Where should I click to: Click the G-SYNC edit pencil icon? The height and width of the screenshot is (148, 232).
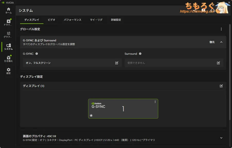pos(117,63)
